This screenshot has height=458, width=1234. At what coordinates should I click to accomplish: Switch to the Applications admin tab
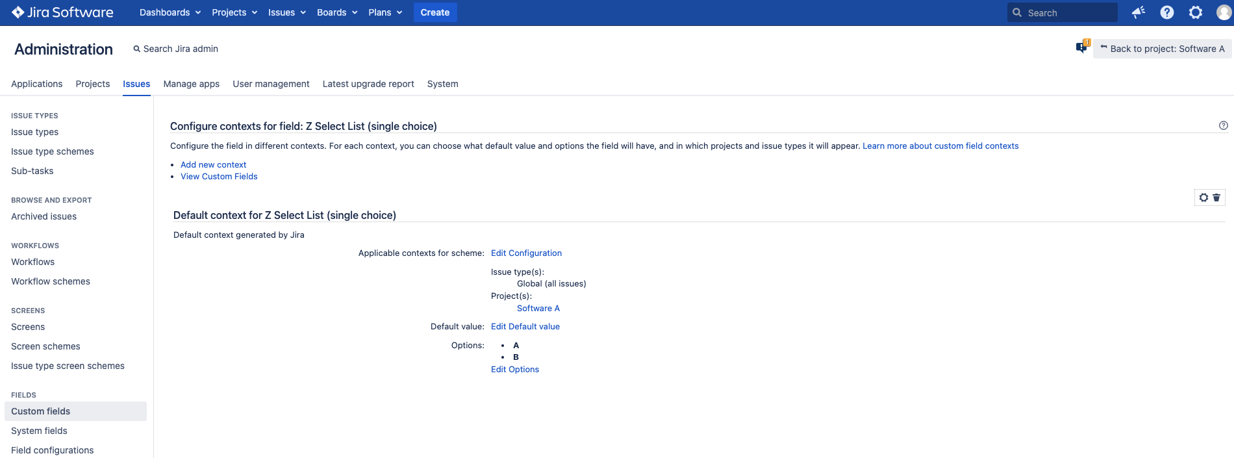pos(37,84)
